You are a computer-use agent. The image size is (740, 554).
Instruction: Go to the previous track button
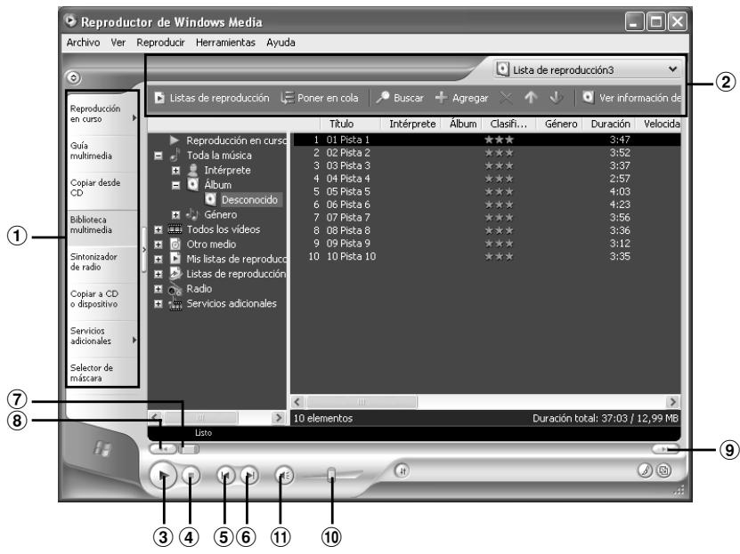(225, 476)
